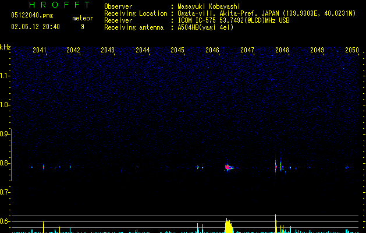Click the Receiving antenna label
Screen dimensions: 366x233
click(134, 27)
